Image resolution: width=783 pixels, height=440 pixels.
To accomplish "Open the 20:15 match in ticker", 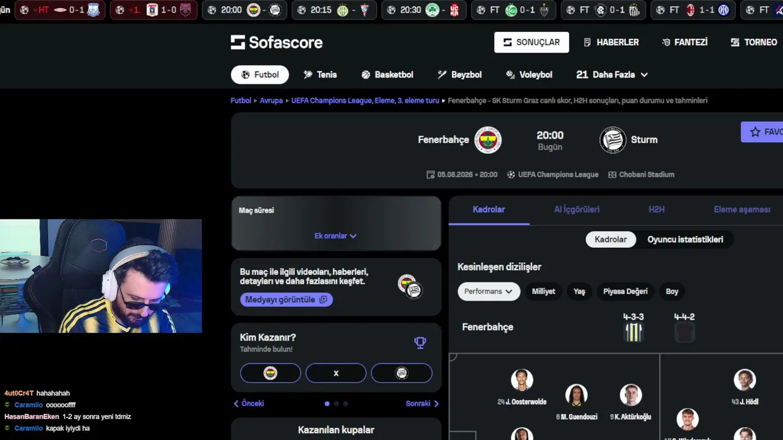I will pos(333,10).
